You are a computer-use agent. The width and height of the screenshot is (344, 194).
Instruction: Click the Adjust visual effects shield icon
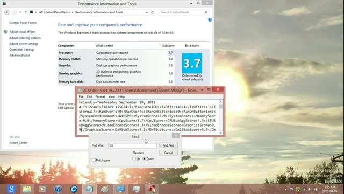tap(5, 32)
